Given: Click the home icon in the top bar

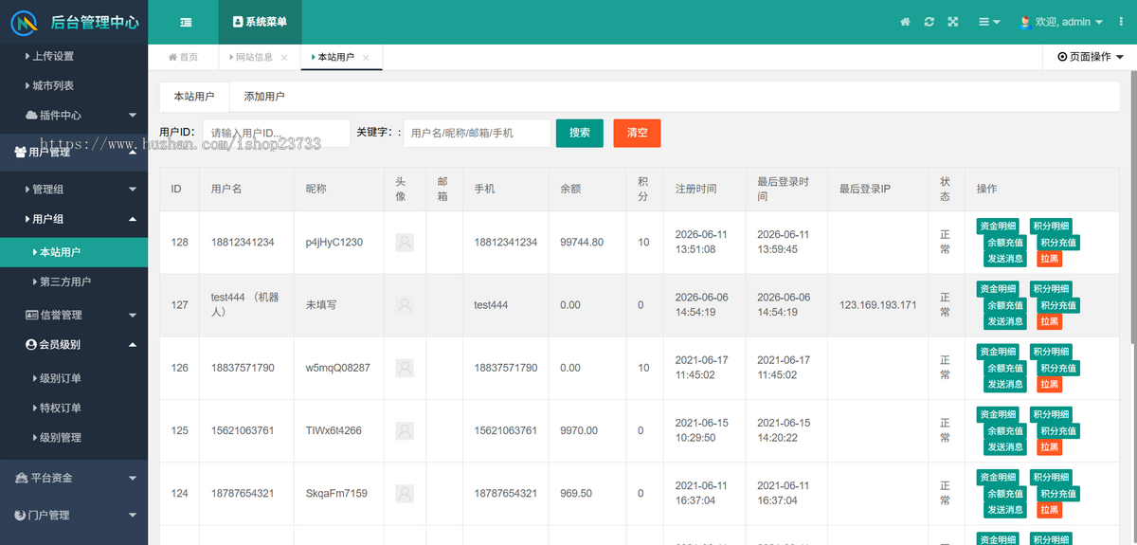Looking at the screenshot, I should pos(905,22).
